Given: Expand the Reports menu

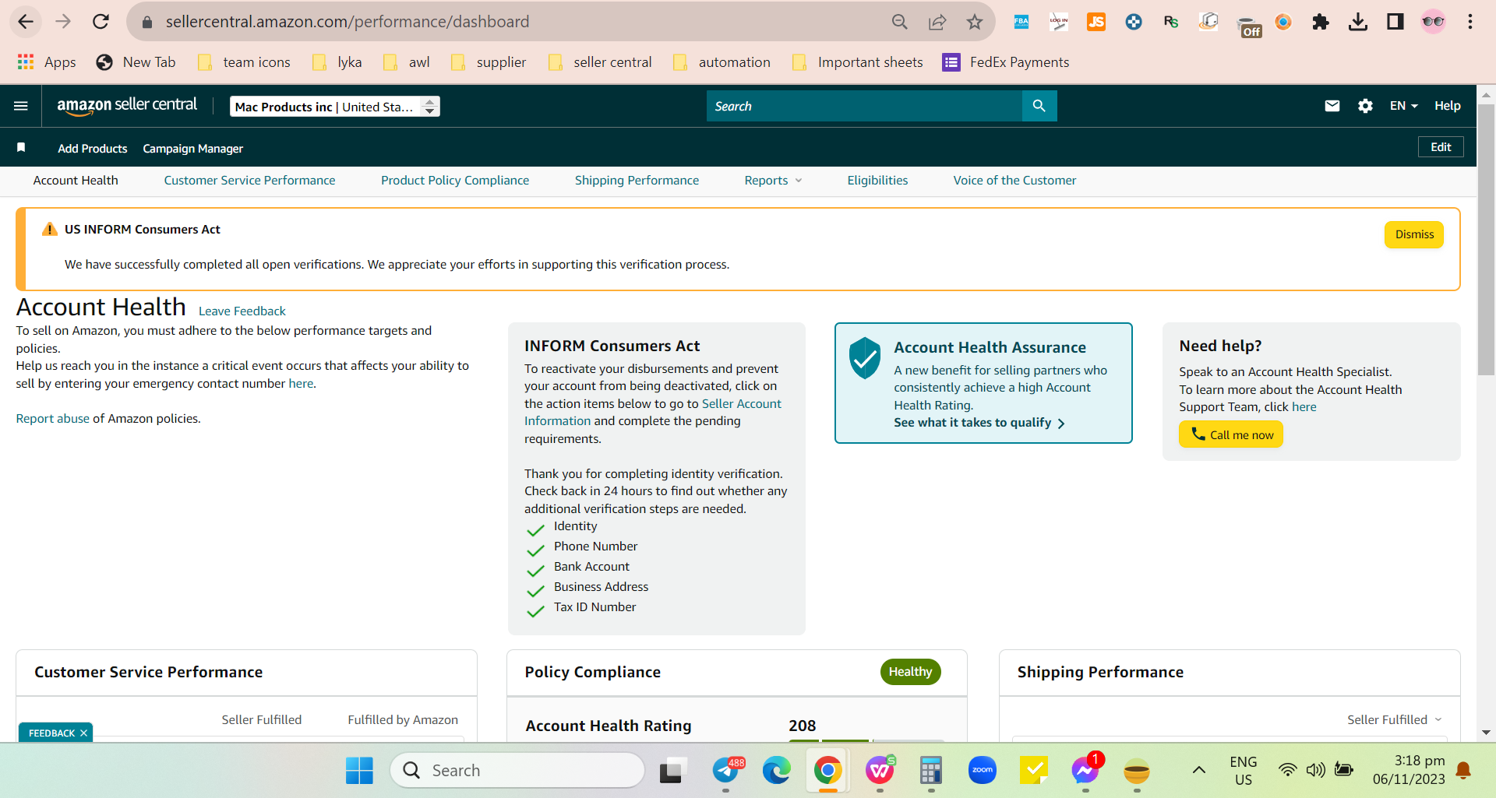Looking at the screenshot, I should click(773, 181).
